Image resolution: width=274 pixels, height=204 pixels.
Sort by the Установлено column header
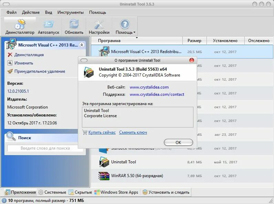point(225,41)
